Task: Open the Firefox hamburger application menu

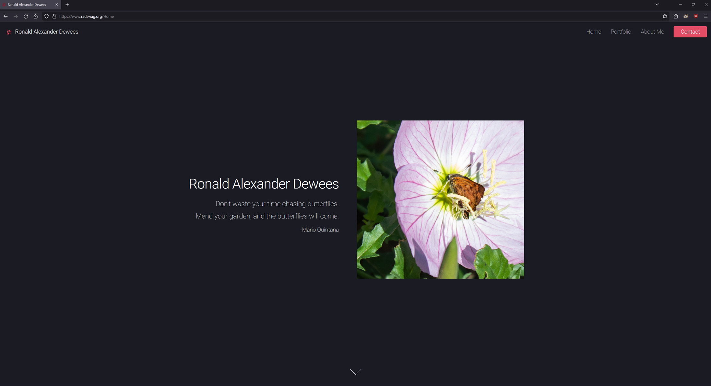Action: [705, 17]
